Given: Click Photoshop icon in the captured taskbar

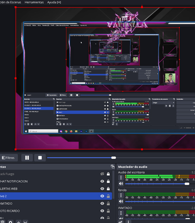Looking at the screenshot, I should point(86,131).
